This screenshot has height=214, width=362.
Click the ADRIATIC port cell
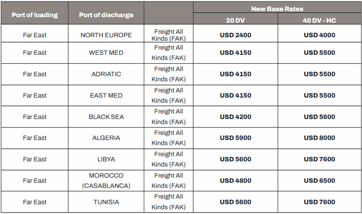(106, 74)
